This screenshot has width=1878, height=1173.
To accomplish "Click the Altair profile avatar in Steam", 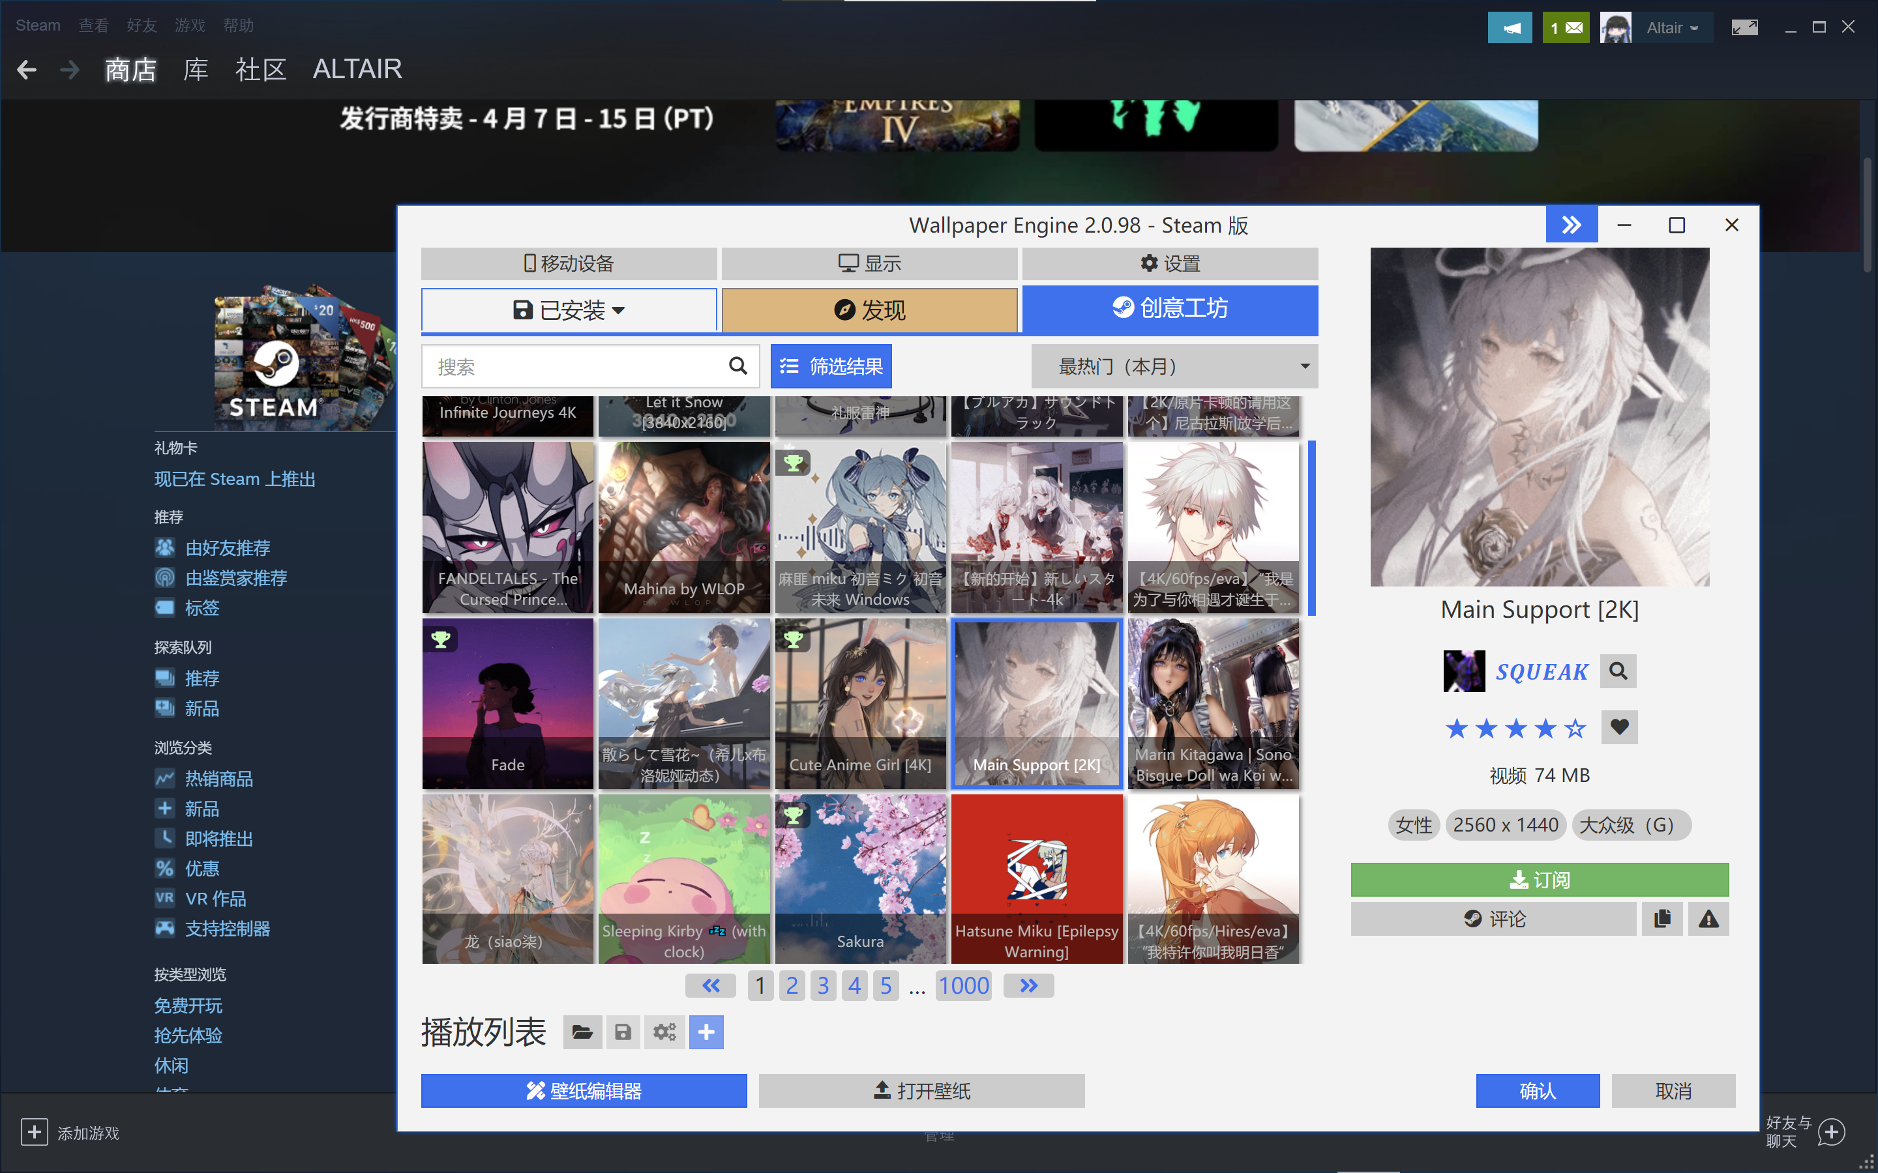I will pos(1615,28).
